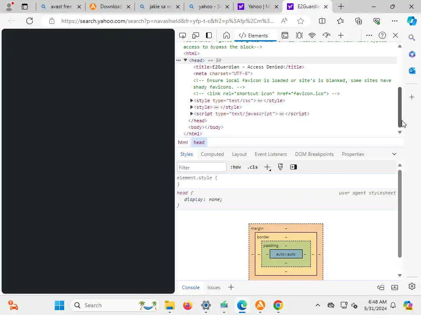Switch to the Layout tab
The width and height of the screenshot is (421, 315).
239,154
